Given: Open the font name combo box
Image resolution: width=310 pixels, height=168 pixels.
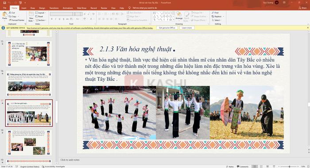Looking at the screenshot, I should point(62,14).
